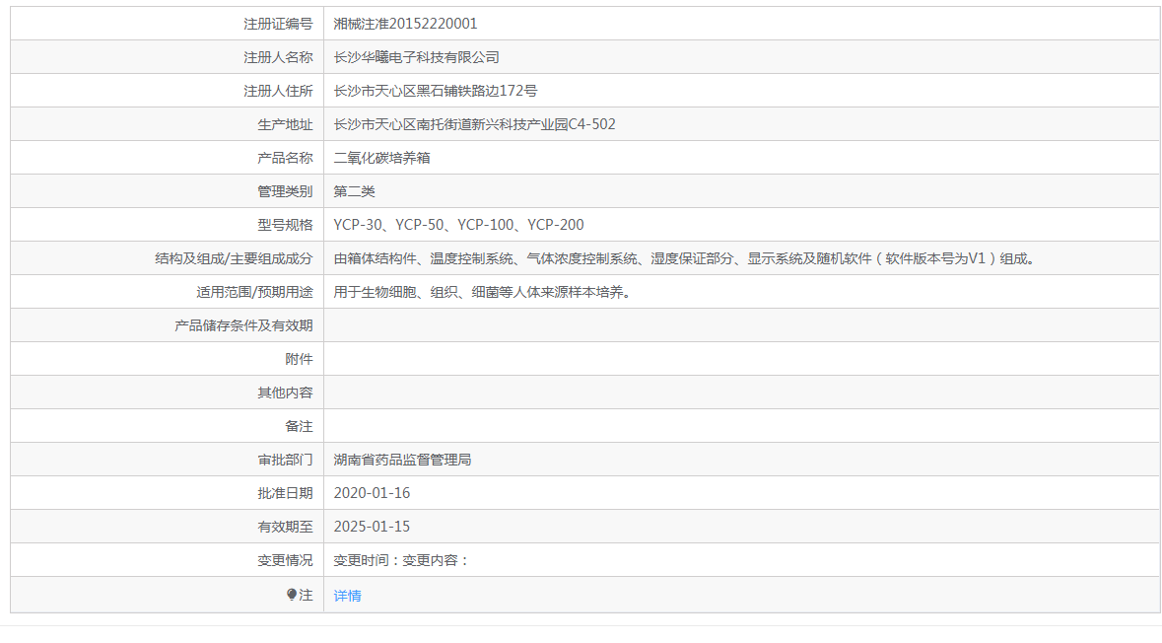This screenshot has height=643, width=1162.
Task: Click the 批准日期 label
Action: (285, 493)
